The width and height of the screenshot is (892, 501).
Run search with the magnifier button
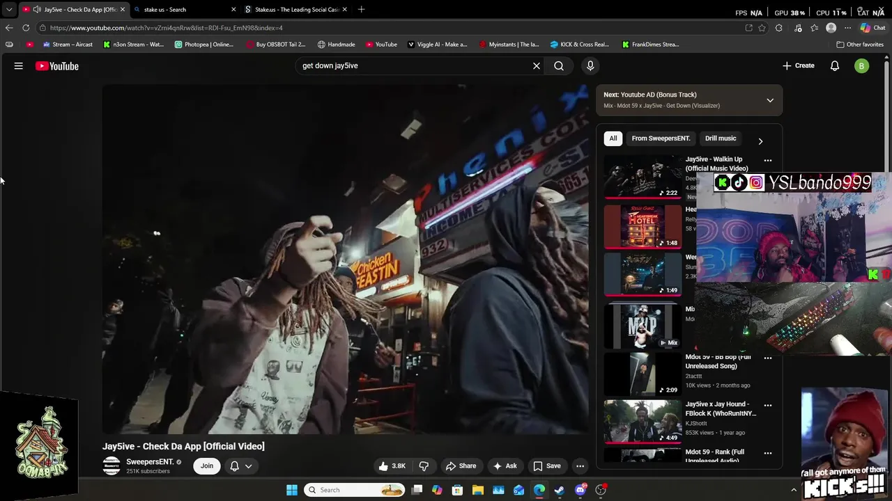(559, 66)
